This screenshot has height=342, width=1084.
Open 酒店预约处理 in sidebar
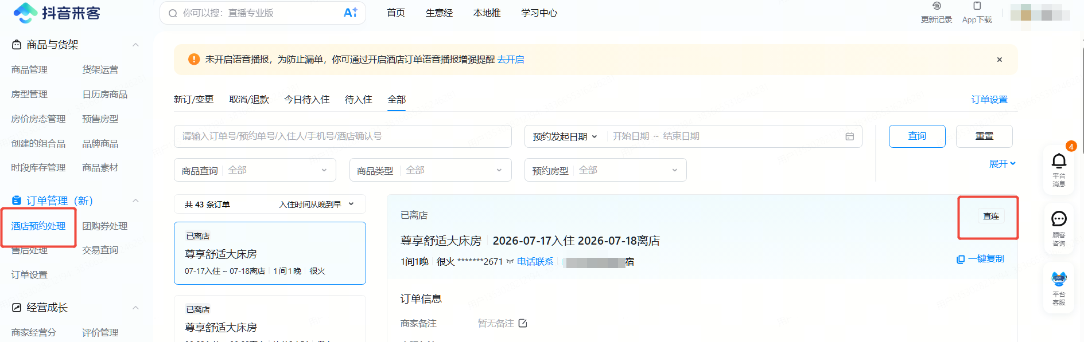tap(38, 226)
